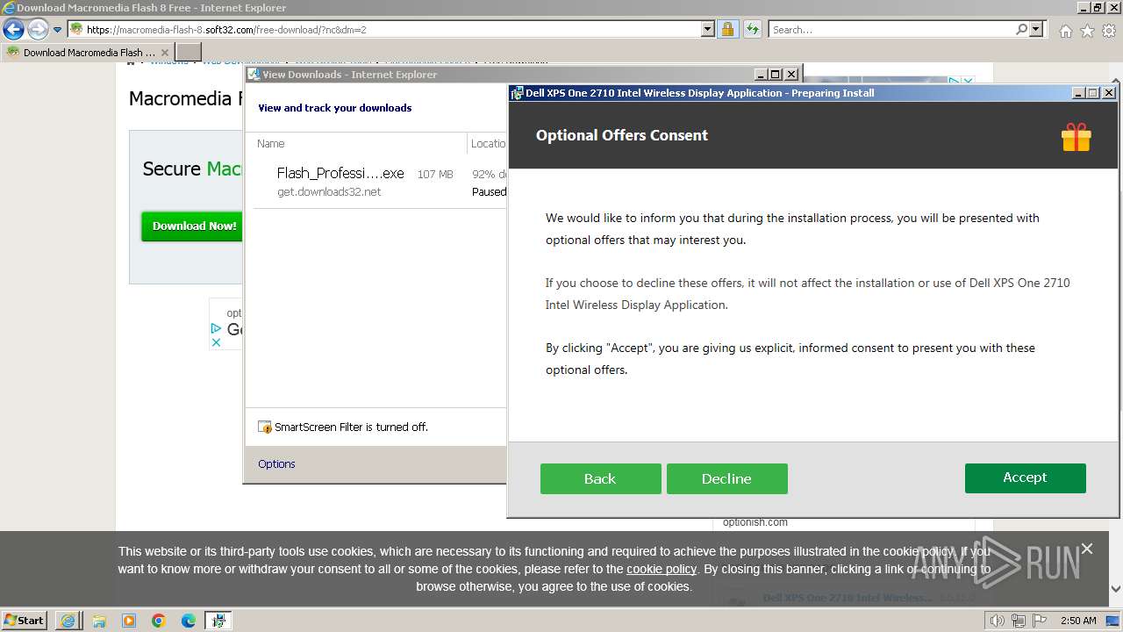Click the security lock icon
1123x632 pixels.
[727, 29]
